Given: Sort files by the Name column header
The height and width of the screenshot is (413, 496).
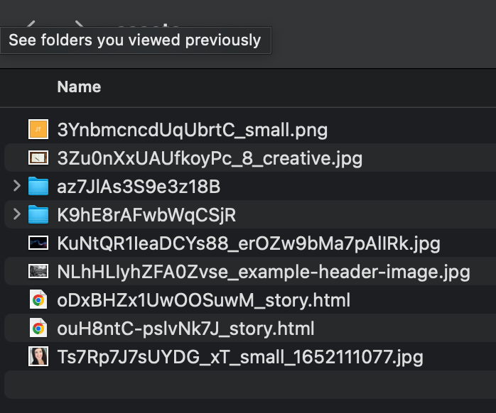Looking at the screenshot, I should pos(79,87).
